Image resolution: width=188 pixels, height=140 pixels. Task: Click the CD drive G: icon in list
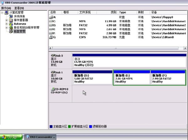(51, 37)
